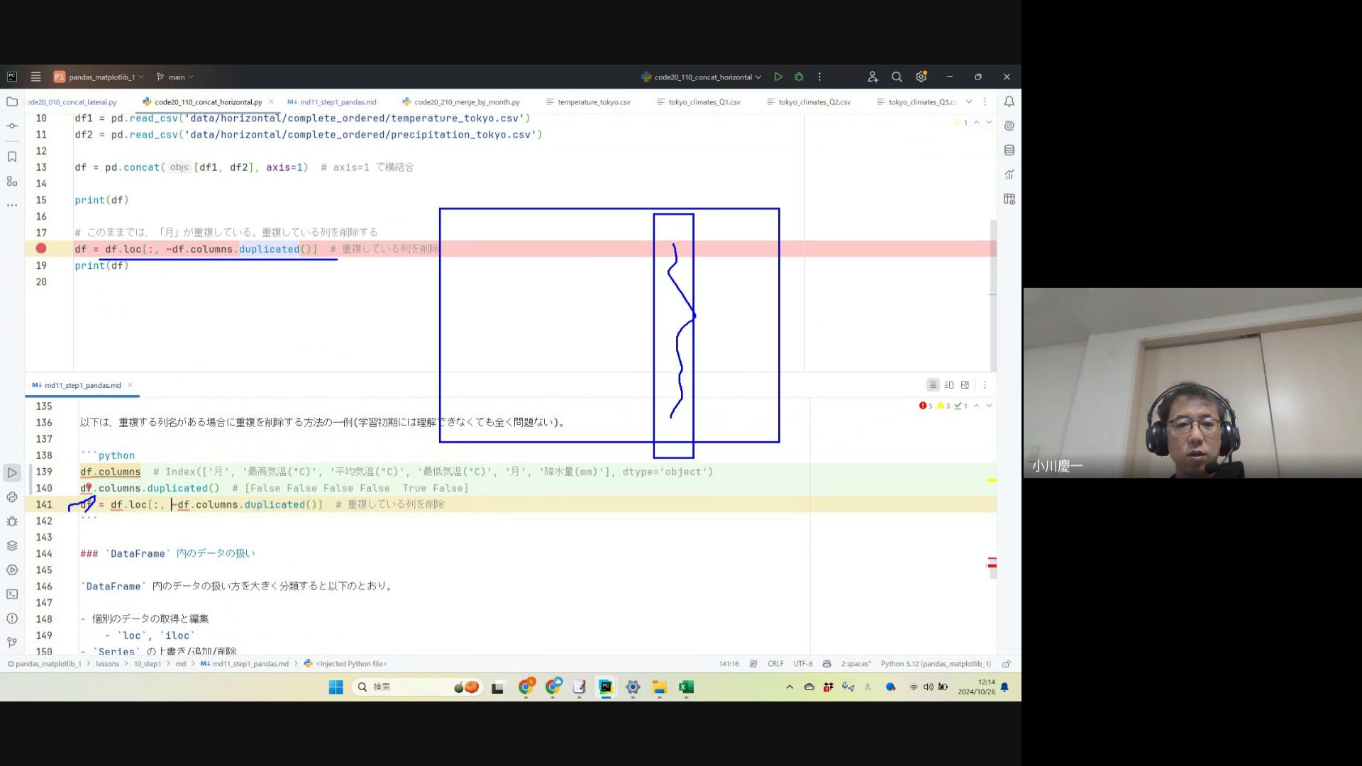Switch markdown view to editor and preview
Viewport: 1362px width, 766px height.
click(949, 385)
